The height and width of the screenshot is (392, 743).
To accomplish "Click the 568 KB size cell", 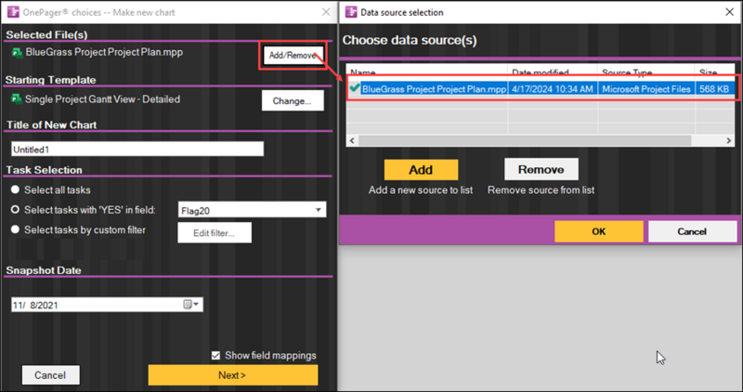I will point(714,88).
